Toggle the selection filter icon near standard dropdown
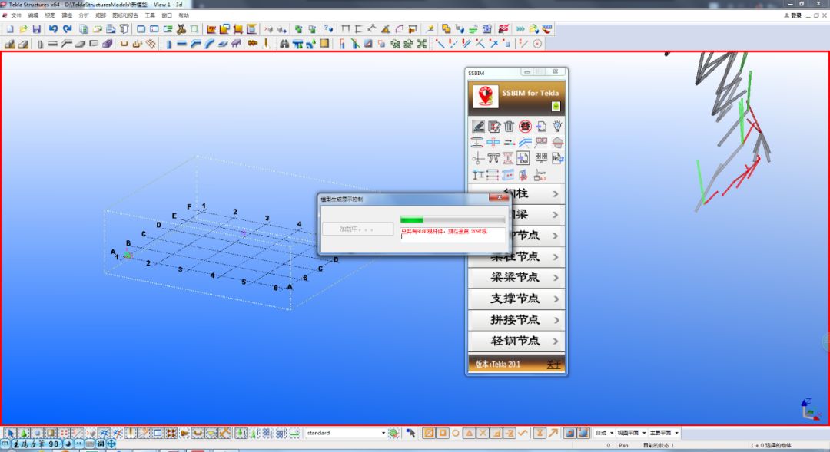This screenshot has width=830, height=452. 393,432
